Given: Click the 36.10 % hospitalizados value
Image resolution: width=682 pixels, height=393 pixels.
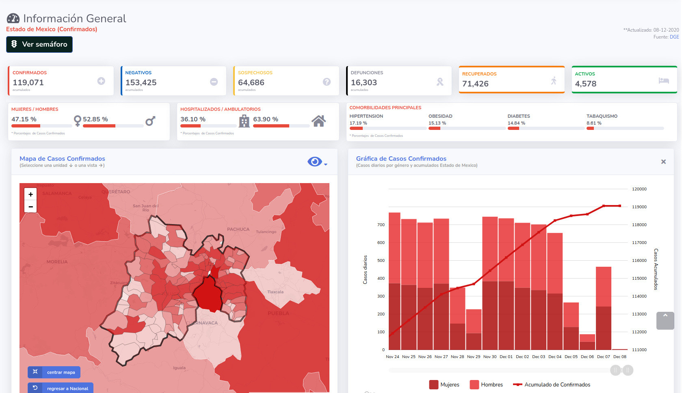Looking at the screenshot, I should [193, 119].
